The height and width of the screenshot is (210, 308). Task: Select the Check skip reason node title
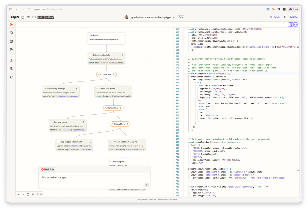click(108, 89)
